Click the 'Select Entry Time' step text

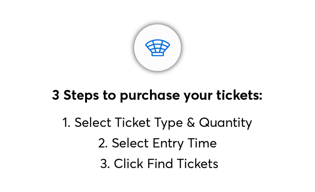point(157,143)
